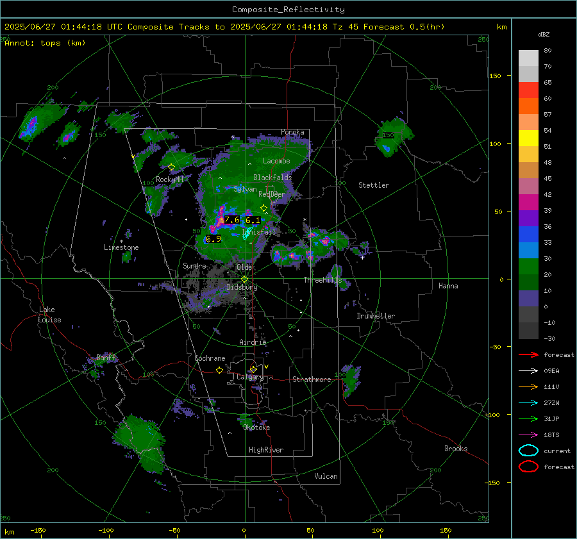Image resolution: width=577 pixels, height=539 pixels.
Task: Click the yellow diamond marker above Calgary
Action: click(x=253, y=369)
